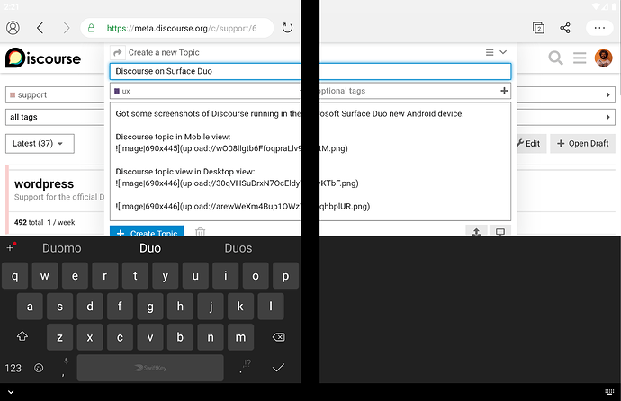The width and height of the screenshot is (621, 401).
Task: Click the green padlock security icon
Action: [92, 28]
